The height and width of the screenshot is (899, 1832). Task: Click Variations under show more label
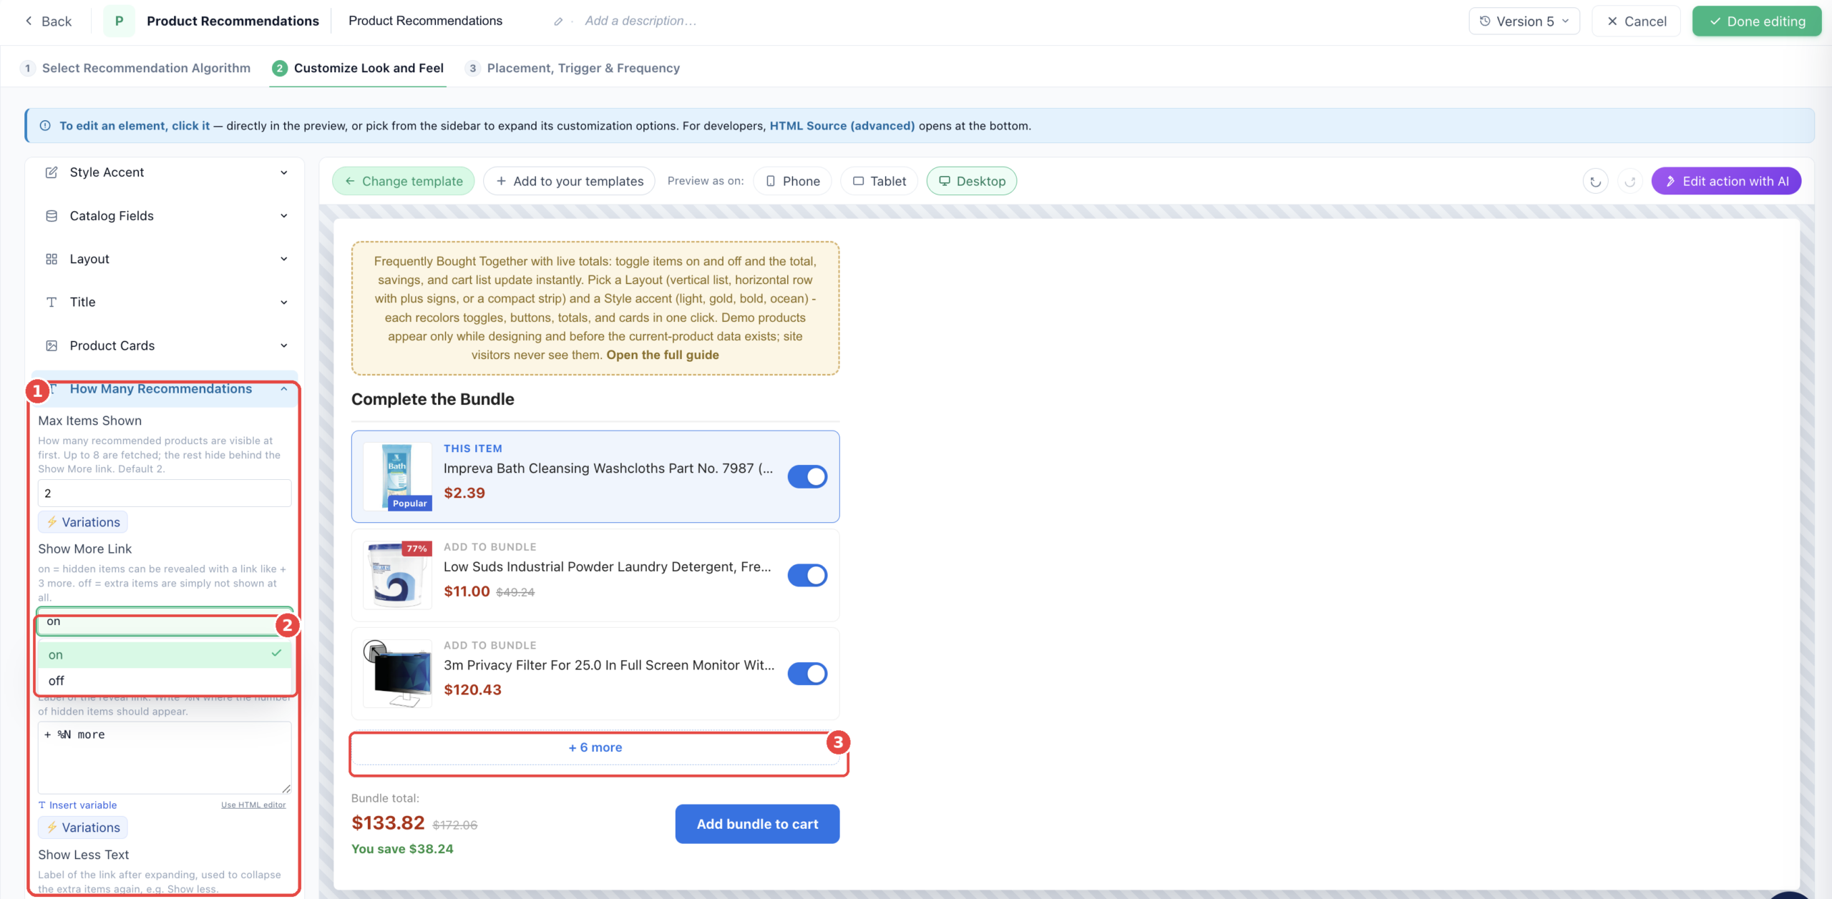coord(83,827)
